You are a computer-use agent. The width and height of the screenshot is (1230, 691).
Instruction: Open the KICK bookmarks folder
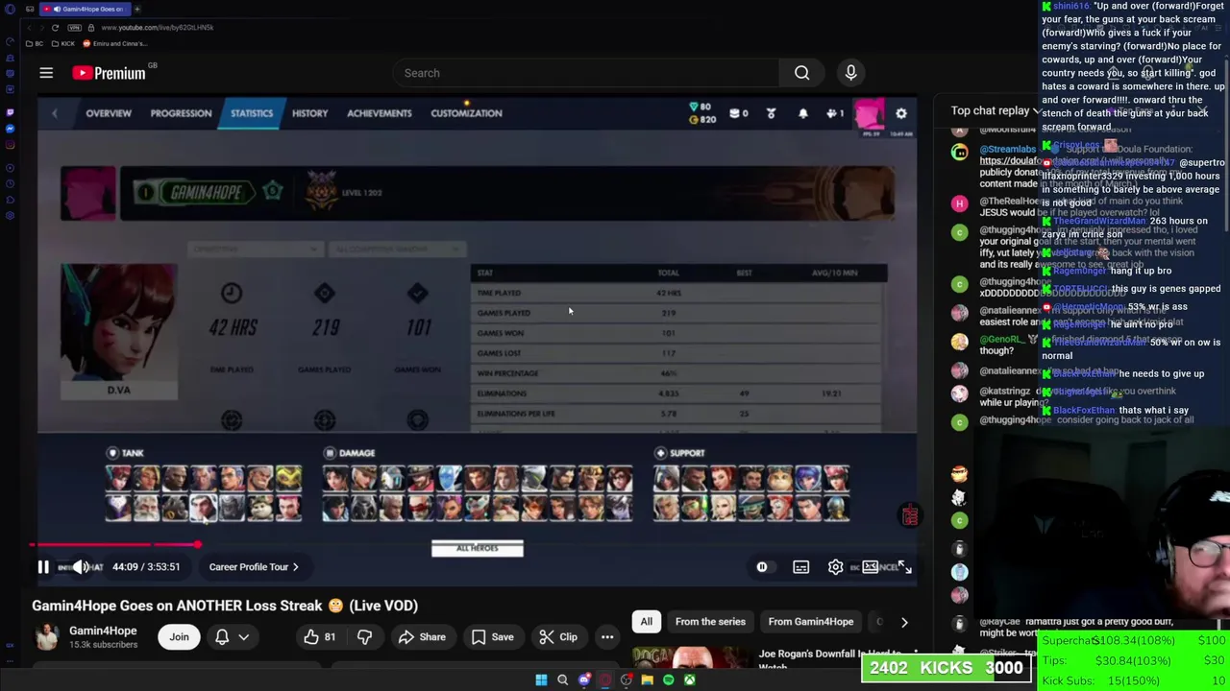(x=62, y=44)
